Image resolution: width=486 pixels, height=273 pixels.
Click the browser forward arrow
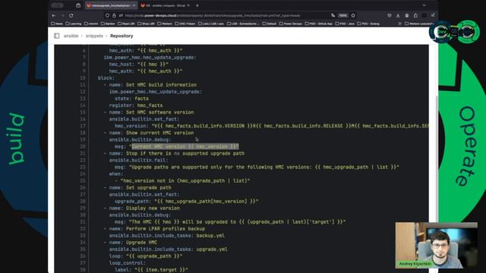[62, 15]
